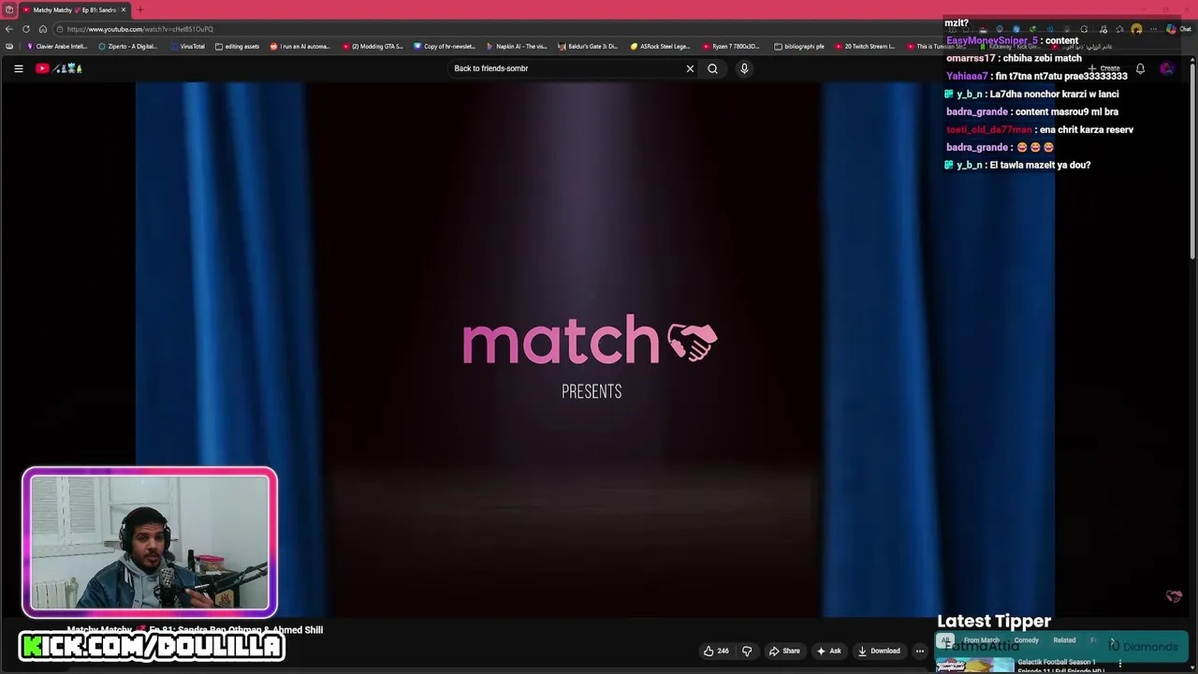
Task: Open the YouTube account avatar menu
Action: click(x=1166, y=68)
